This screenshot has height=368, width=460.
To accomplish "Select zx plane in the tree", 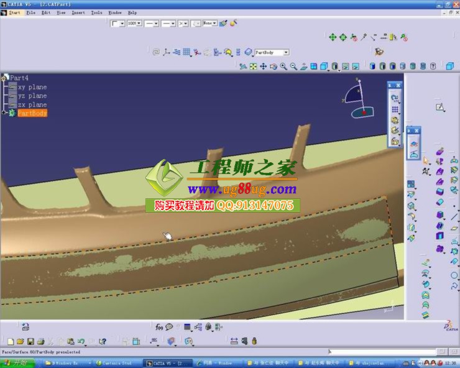I will 32,104.
